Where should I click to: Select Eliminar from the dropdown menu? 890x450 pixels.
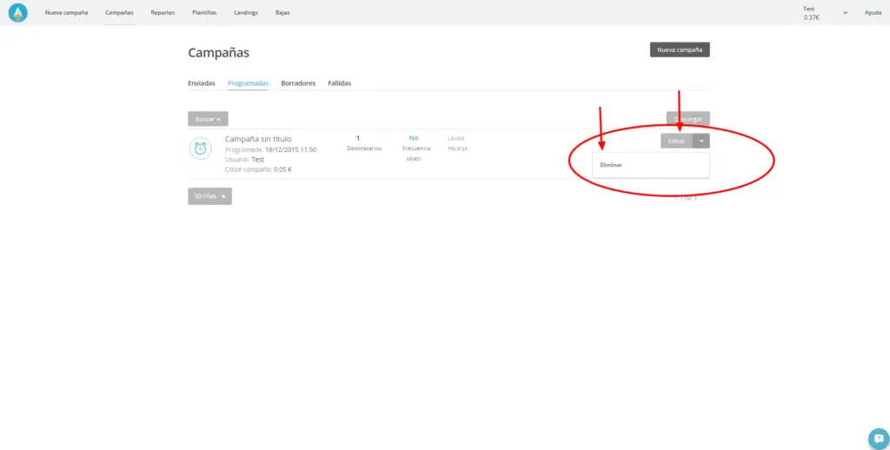pos(611,164)
